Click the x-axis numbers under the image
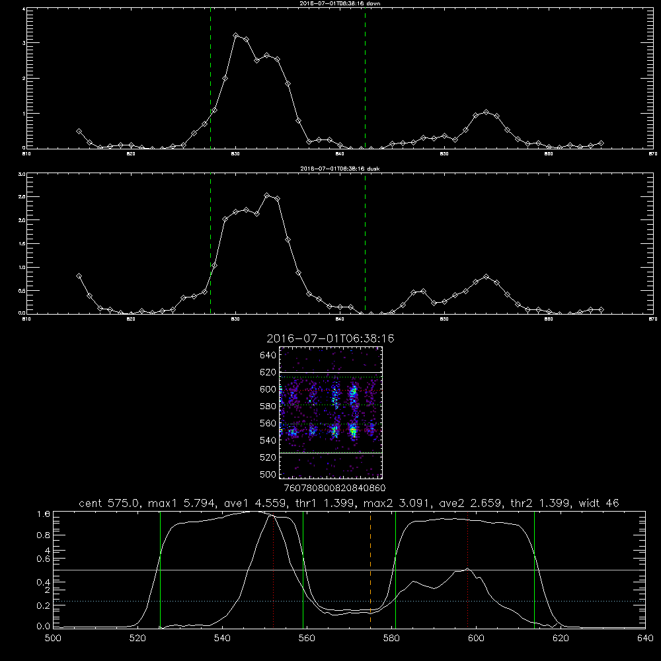Viewport: 661px width, 661px height. tap(335, 488)
